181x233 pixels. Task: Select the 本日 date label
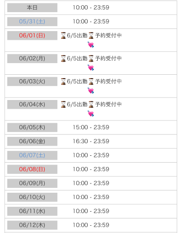(x=32, y=8)
